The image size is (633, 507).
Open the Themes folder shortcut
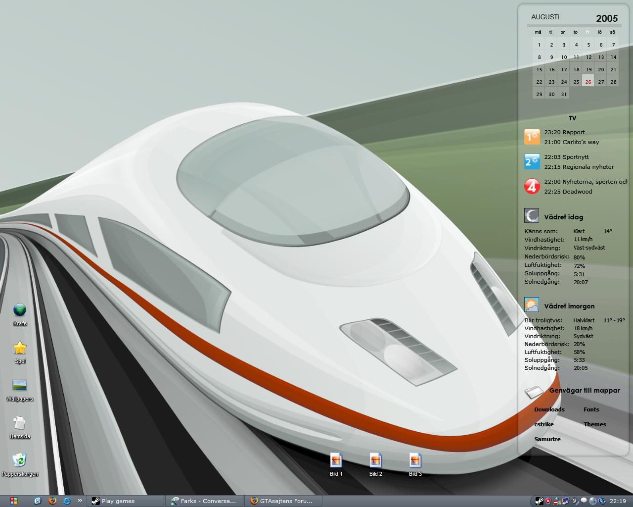594,424
